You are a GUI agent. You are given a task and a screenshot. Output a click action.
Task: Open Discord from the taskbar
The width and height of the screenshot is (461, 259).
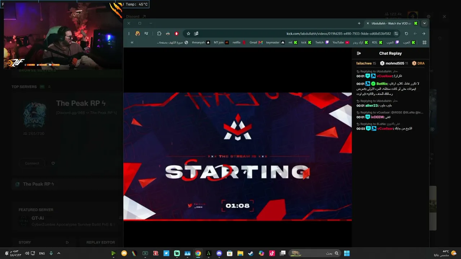[x=219, y=253]
